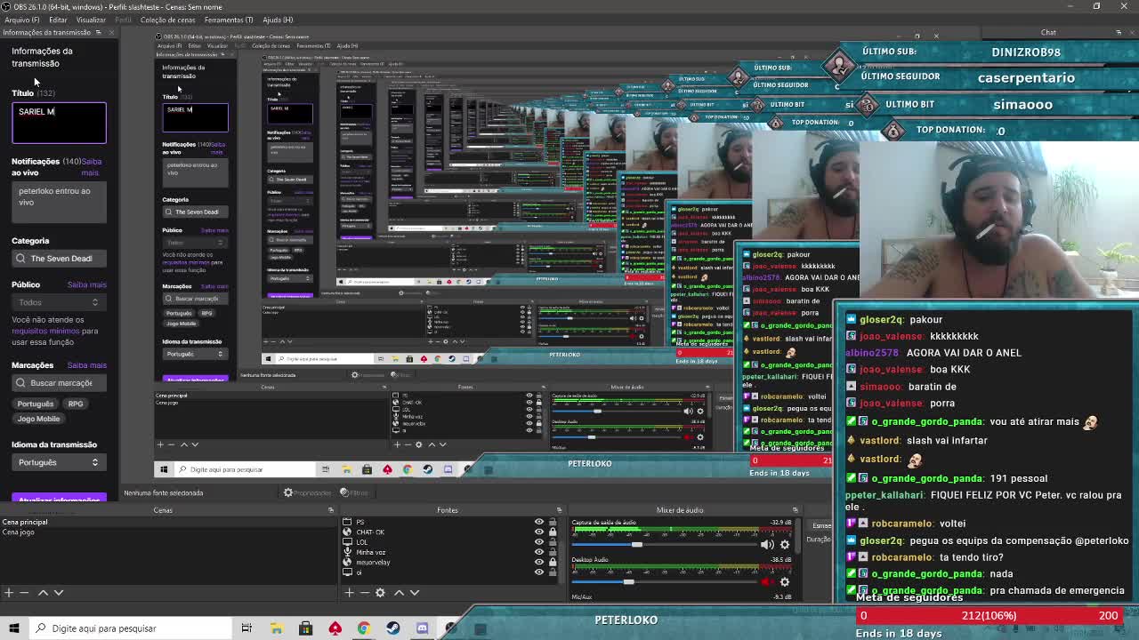Open Saiba mais link next to Marcações
The width and height of the screenshot is (1139, 640).
86,365
